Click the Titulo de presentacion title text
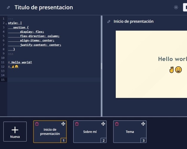The width and height of the screenshot is (187, 149). (44, 7)
